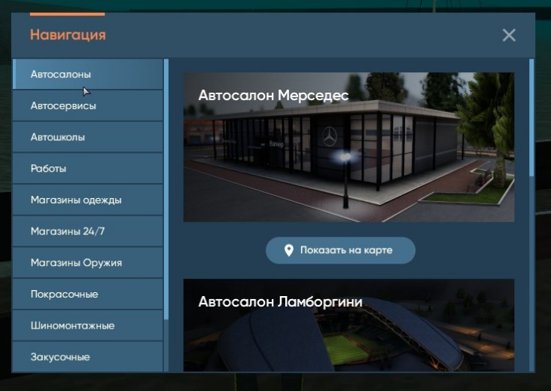Click the Автосалон Ламборгини title text
This screenshot has width=551, height=391.
[x=280, y=302]
